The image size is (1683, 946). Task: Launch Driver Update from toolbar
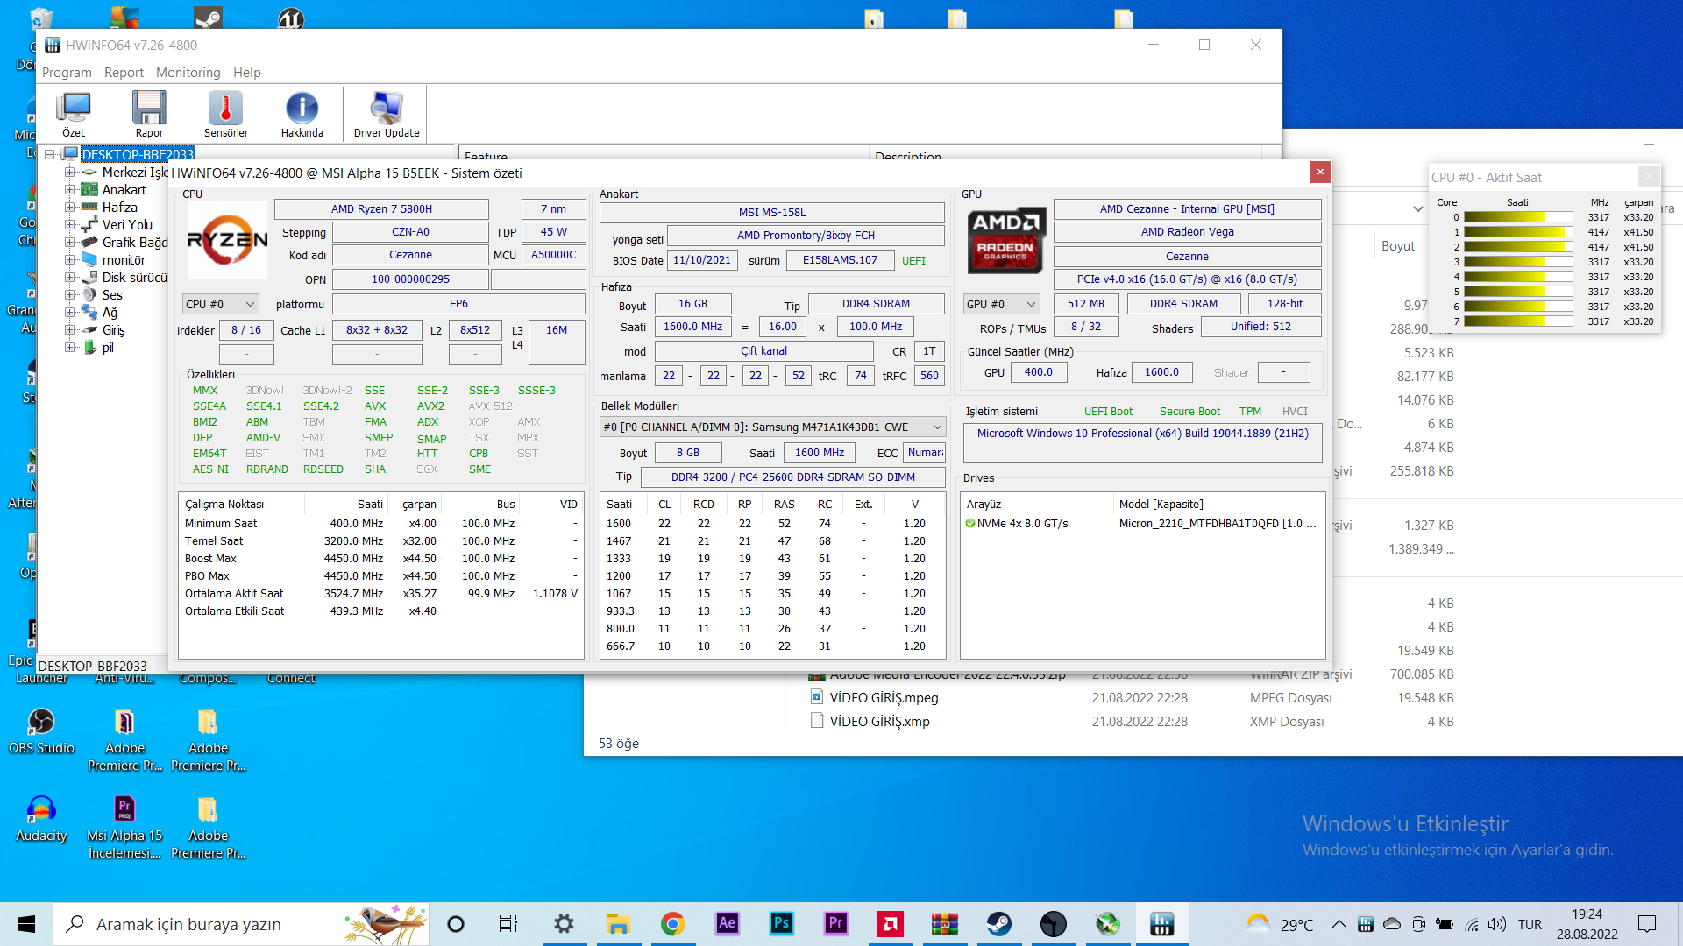[387, 115]
